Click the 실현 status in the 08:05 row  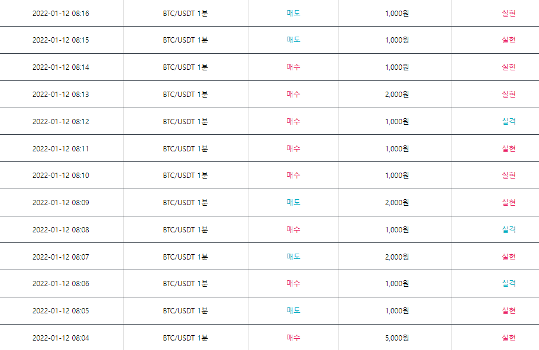509,310
